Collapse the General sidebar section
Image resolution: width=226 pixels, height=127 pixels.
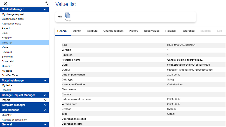coord(45,125)
